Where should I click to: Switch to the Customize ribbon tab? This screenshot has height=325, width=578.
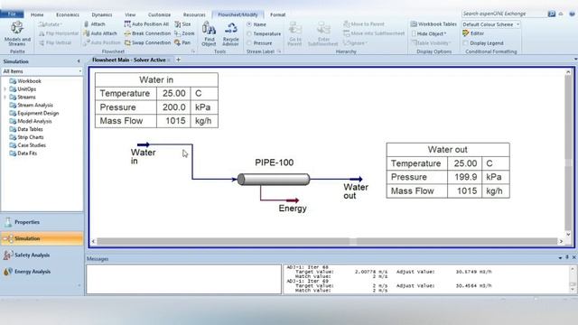[x=159, y=14]
